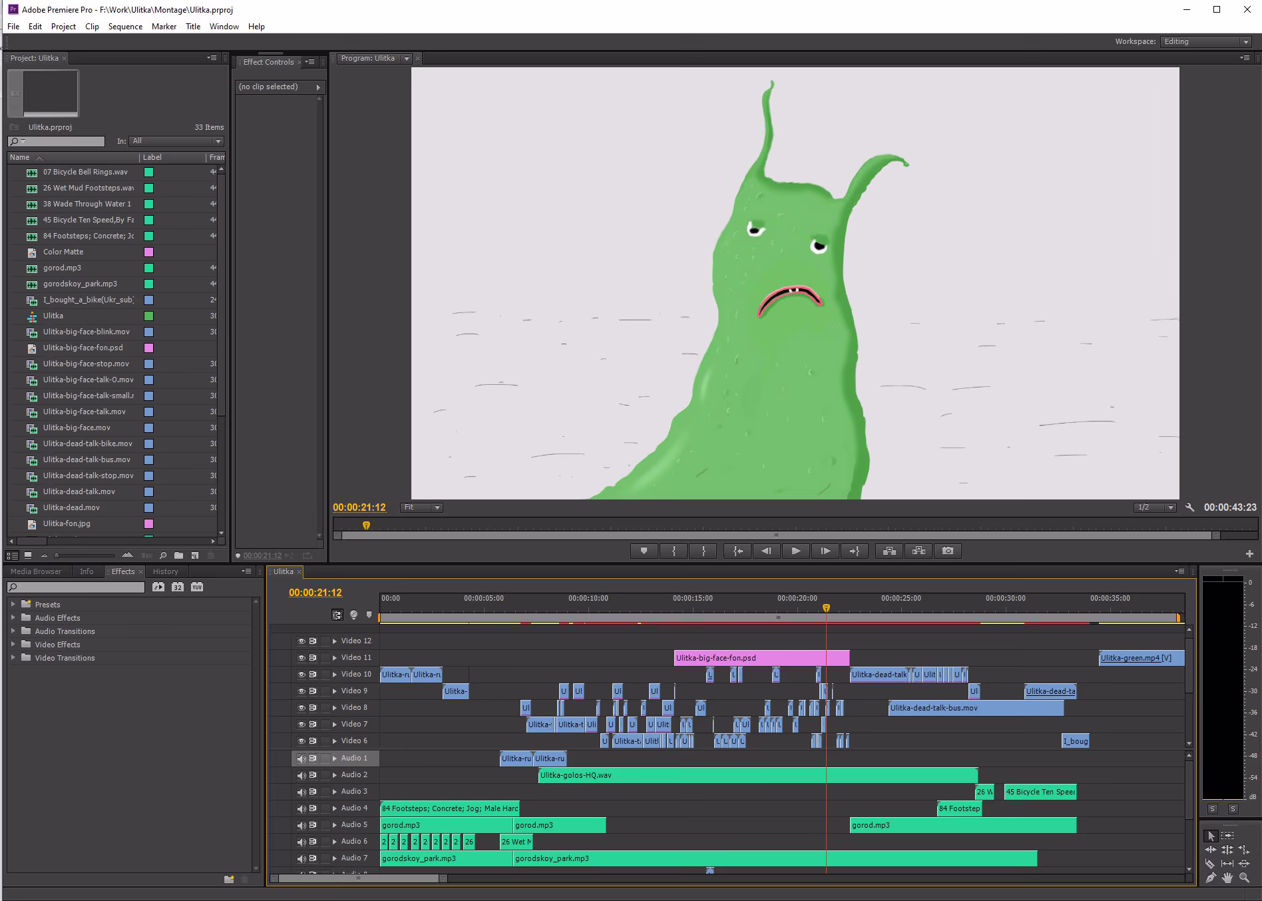1262x901 pixels.
Task: Open the In: All search scope dropdown
Action: pyautogui.click(x=176, y=141)
